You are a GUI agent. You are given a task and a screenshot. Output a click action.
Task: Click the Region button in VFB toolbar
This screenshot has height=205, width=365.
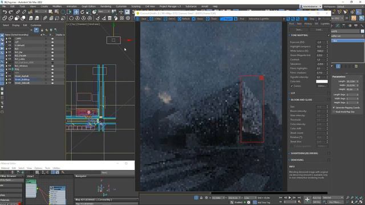point(226,19)
